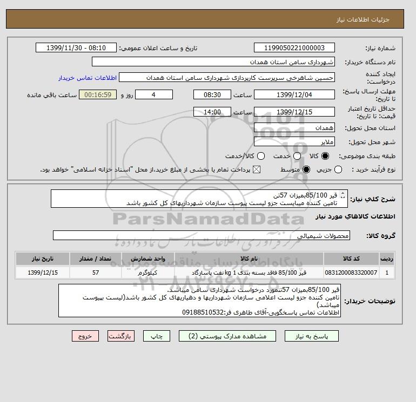Toggle the اسناد خزانه اسلامی payment checkbox

coord(257,169)
